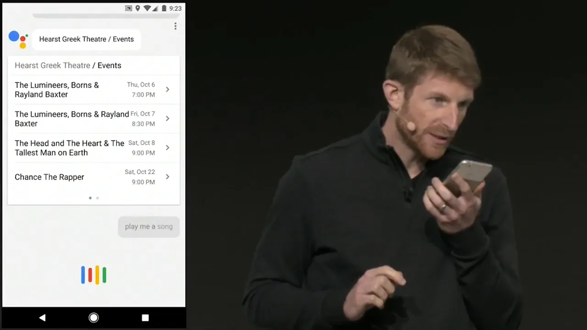
Task: Tap the location pin in the status bar
Action: [x=138, y=8]
